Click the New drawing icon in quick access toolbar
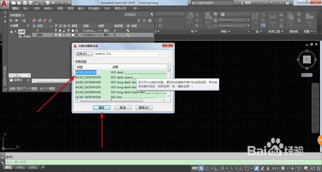This screenshot has width=322, height=172. click(14, 3)
